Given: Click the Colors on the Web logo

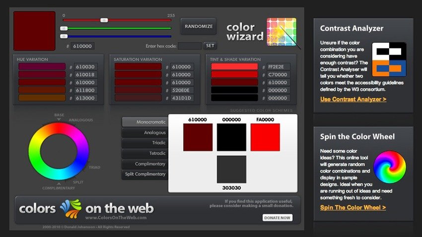Looking at the screenshot, I should click(86, 209).
